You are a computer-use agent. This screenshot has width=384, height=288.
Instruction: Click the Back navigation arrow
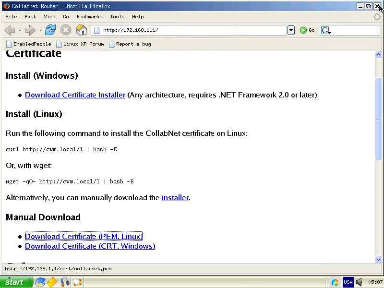tap(10, 30)
